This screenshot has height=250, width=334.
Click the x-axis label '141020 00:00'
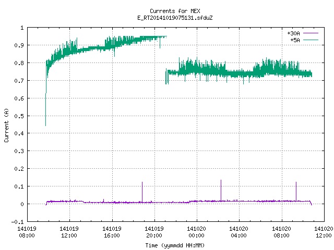196,232
